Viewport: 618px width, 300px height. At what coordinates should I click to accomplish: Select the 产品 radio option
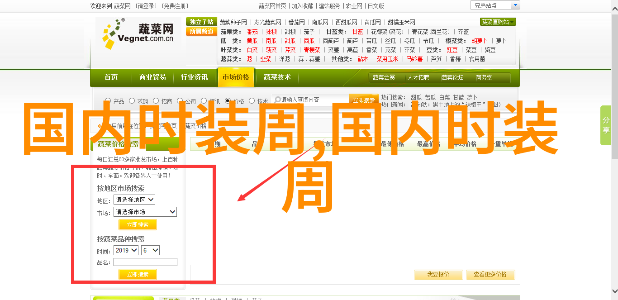tap(108, 101)
